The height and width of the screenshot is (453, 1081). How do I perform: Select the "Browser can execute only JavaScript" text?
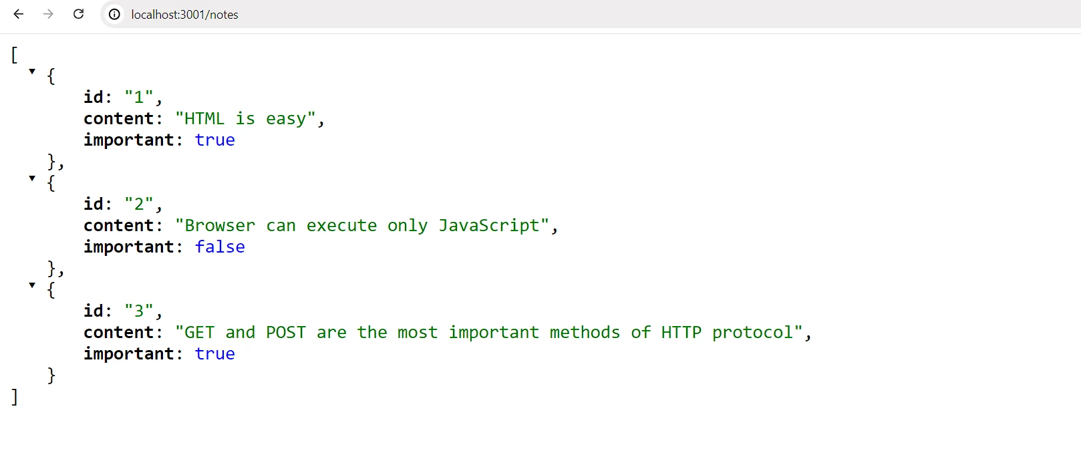362,226
